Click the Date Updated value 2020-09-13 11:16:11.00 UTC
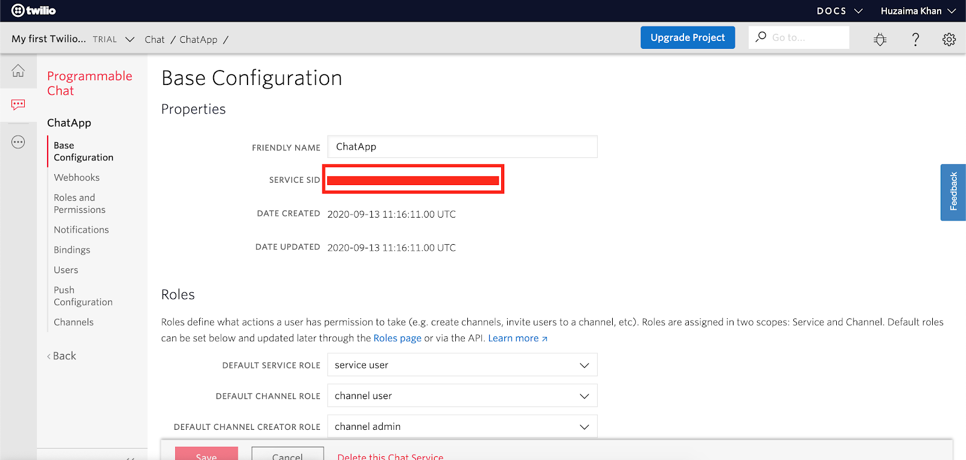The image size is (966, 460). coord(391,248)
